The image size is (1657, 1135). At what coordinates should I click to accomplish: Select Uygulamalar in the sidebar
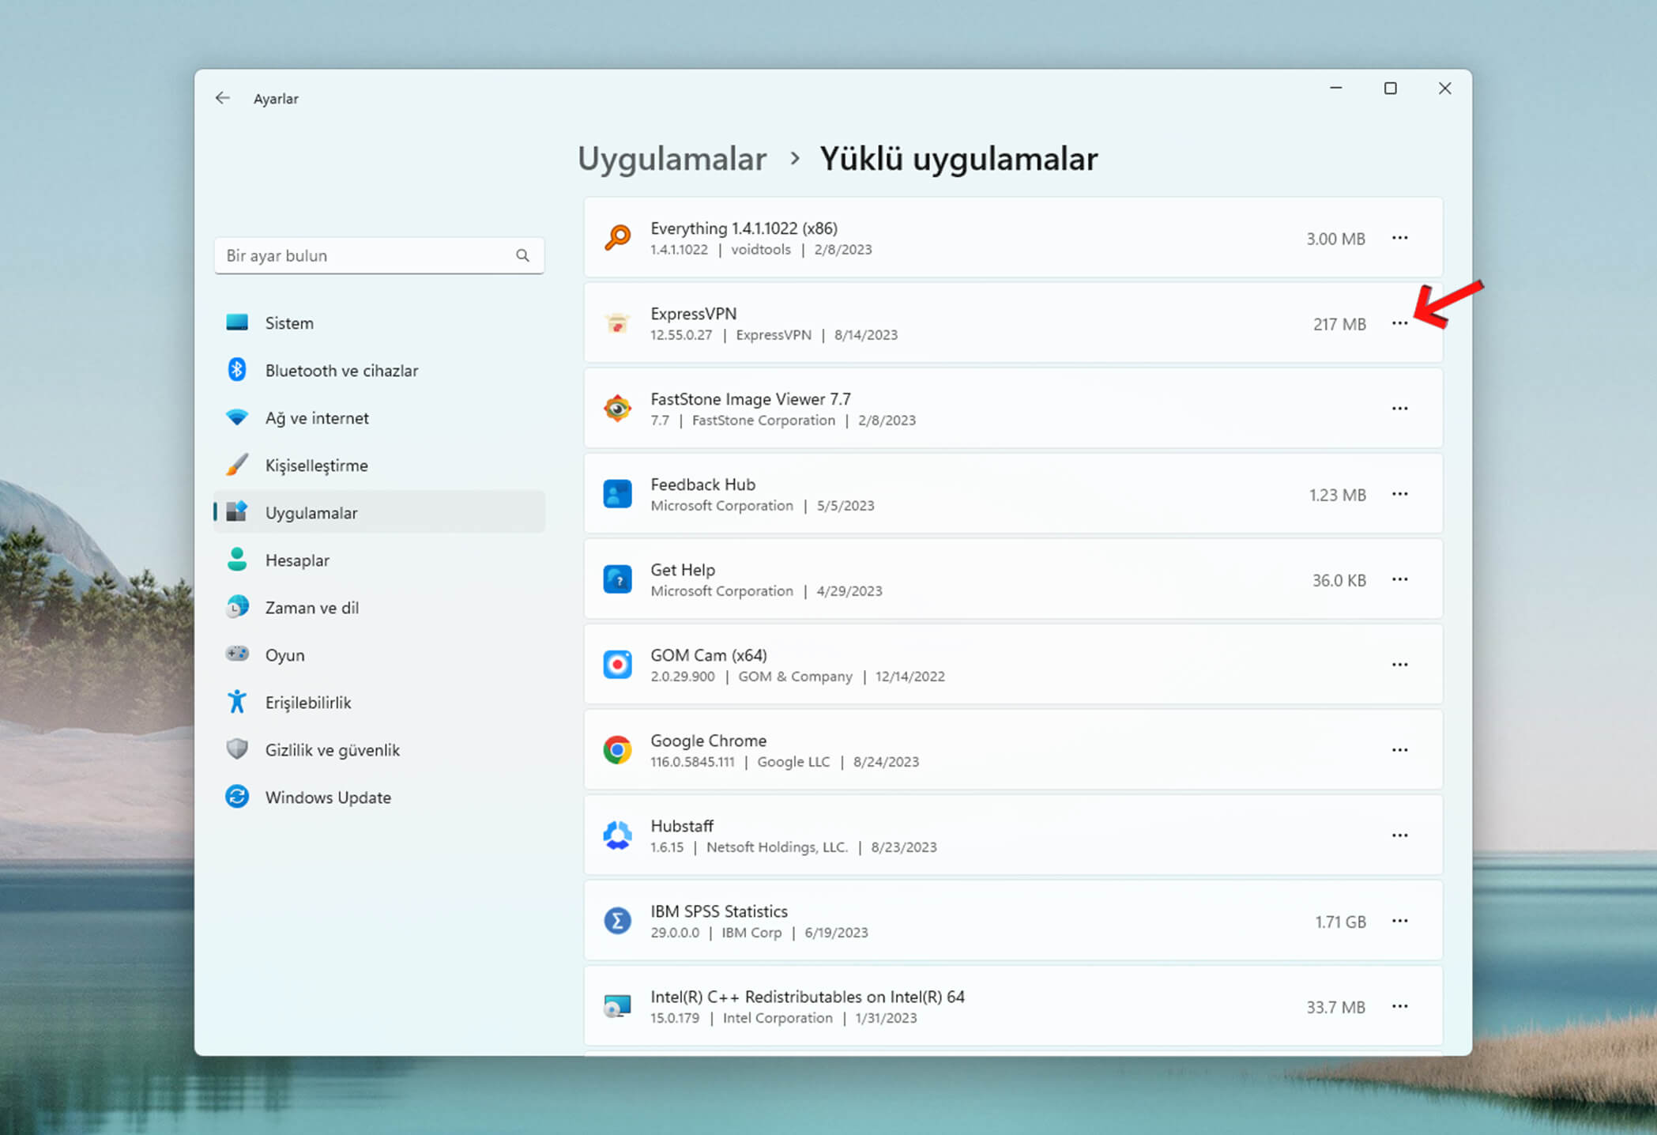click(379, 513)
